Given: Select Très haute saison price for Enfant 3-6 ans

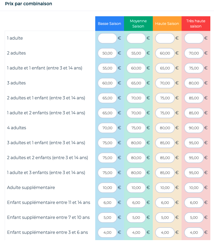Looking at the screenshot, I should 194,233.
